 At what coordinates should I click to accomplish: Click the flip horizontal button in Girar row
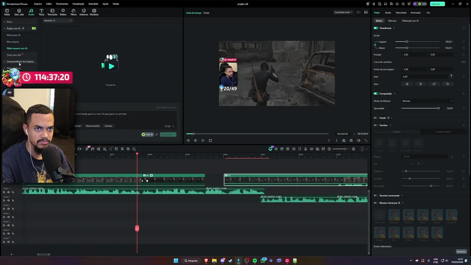point(407,84)
